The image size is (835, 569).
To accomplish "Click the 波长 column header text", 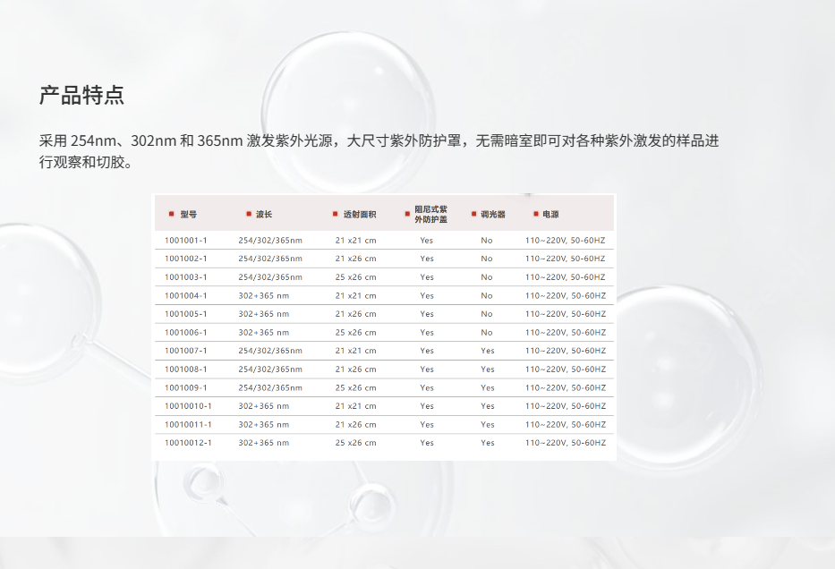I will point(264,215).
